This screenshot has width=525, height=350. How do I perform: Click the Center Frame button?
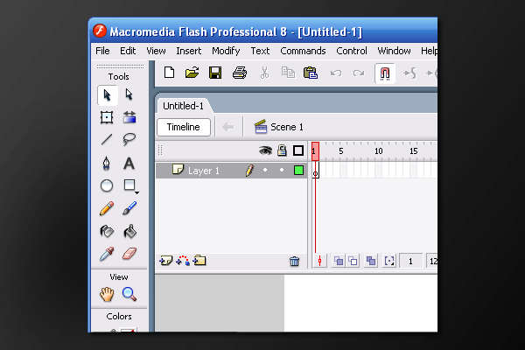pos(319,261)
